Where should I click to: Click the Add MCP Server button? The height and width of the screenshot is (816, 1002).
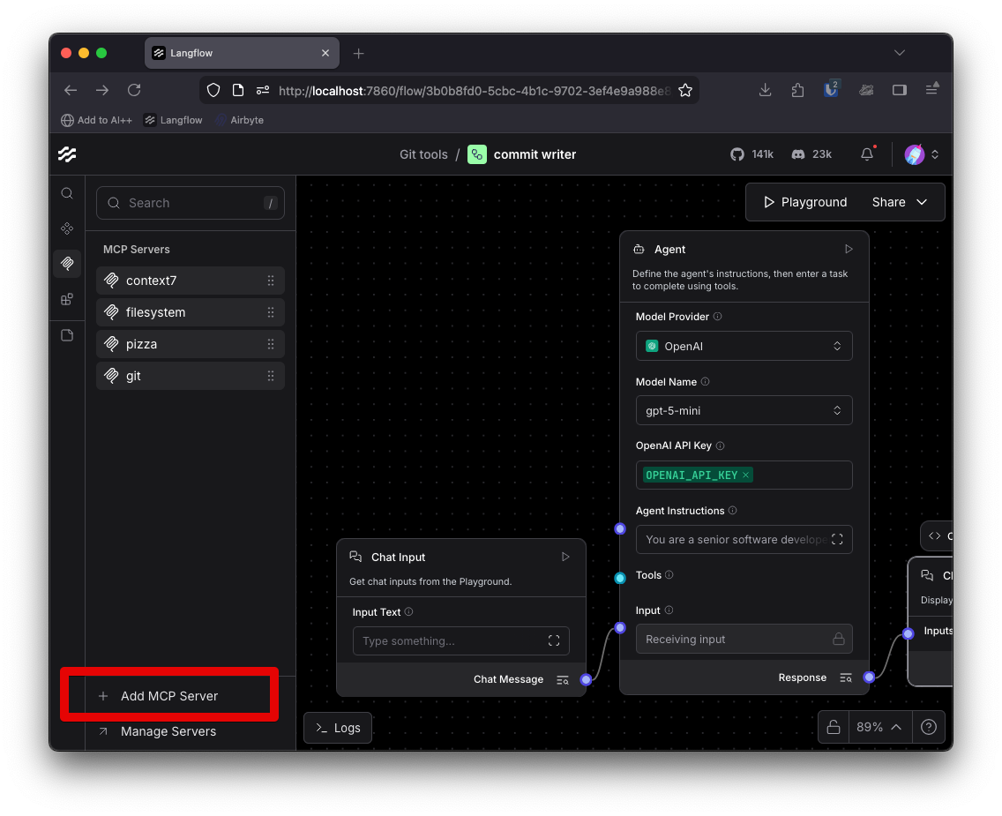point(168,695)
